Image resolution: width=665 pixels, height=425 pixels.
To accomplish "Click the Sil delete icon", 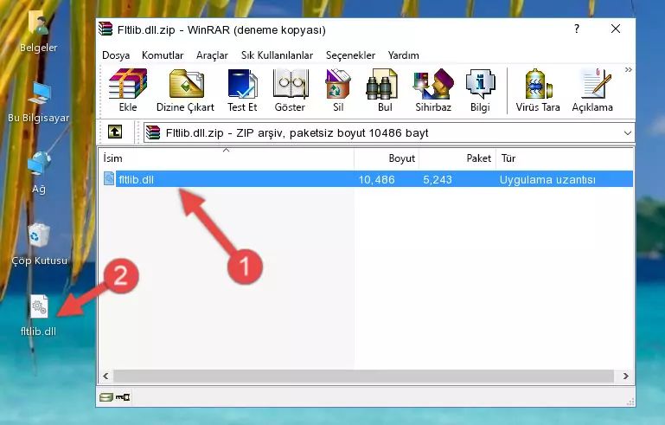I will [338, 90].
